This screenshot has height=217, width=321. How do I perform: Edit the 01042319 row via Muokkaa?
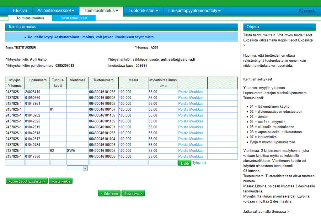point(196,127)
